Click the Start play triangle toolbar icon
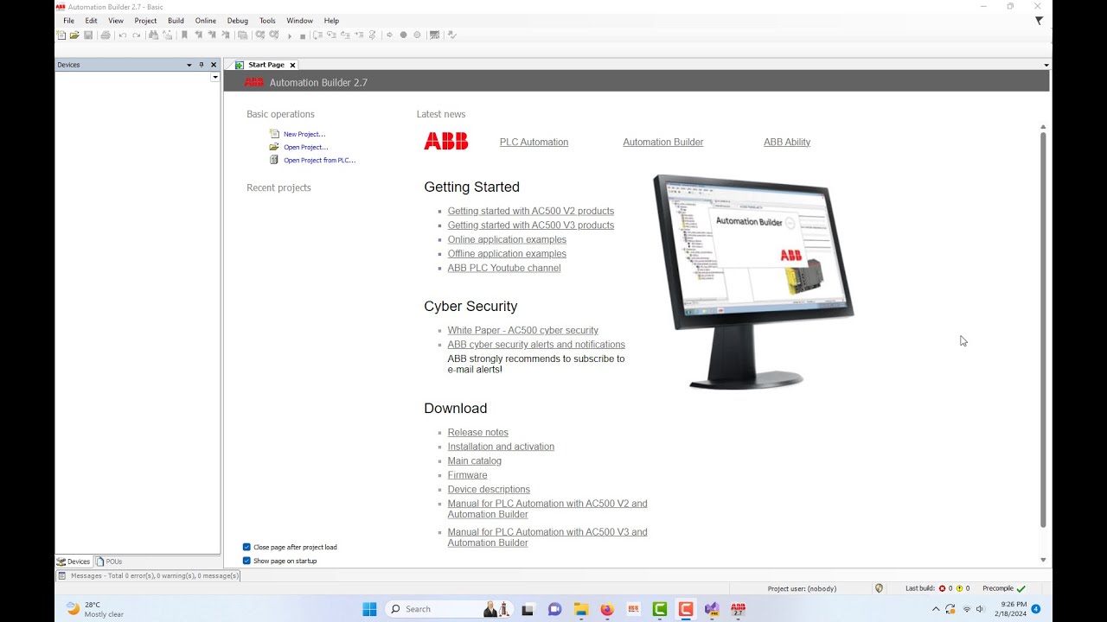 pyautogui.click(x=290, y=35)
